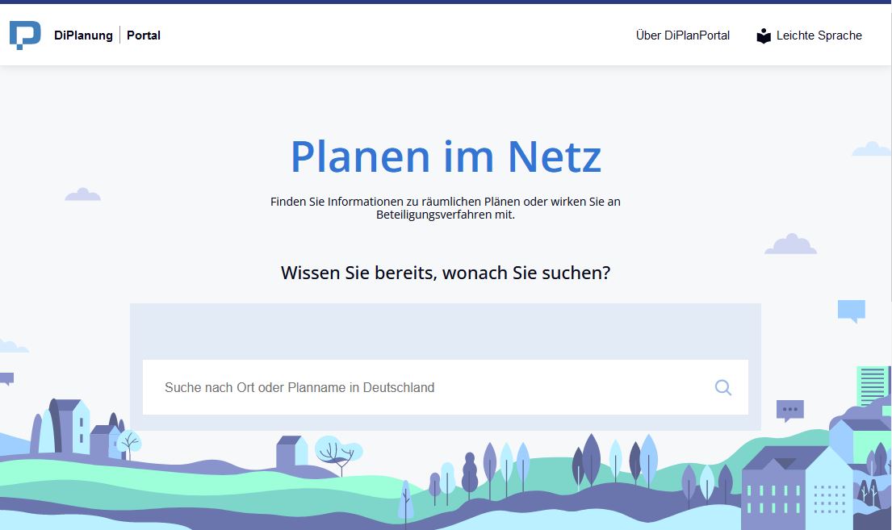Click the 'Wissen Sie bereits' subheading

[446, 273]
